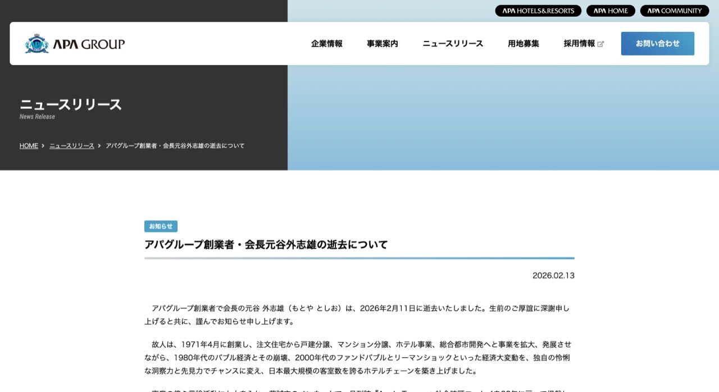Open the APA HOME link

click(611, 11)
